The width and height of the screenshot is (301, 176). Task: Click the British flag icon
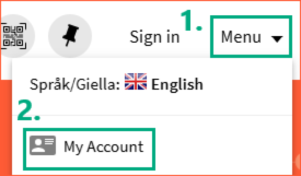tap(135, 82)
